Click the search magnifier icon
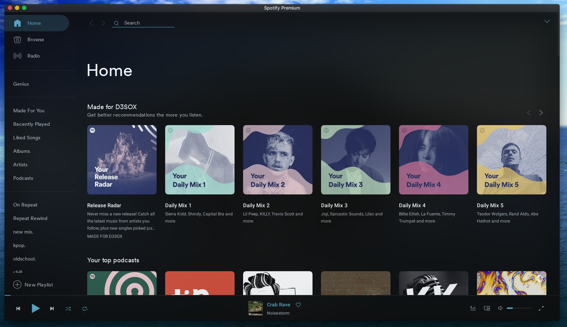This screenshot has width=567, height=327. coord(116,23)
